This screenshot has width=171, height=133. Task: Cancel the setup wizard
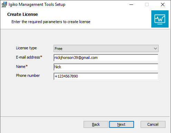click(x=153, y=124)
